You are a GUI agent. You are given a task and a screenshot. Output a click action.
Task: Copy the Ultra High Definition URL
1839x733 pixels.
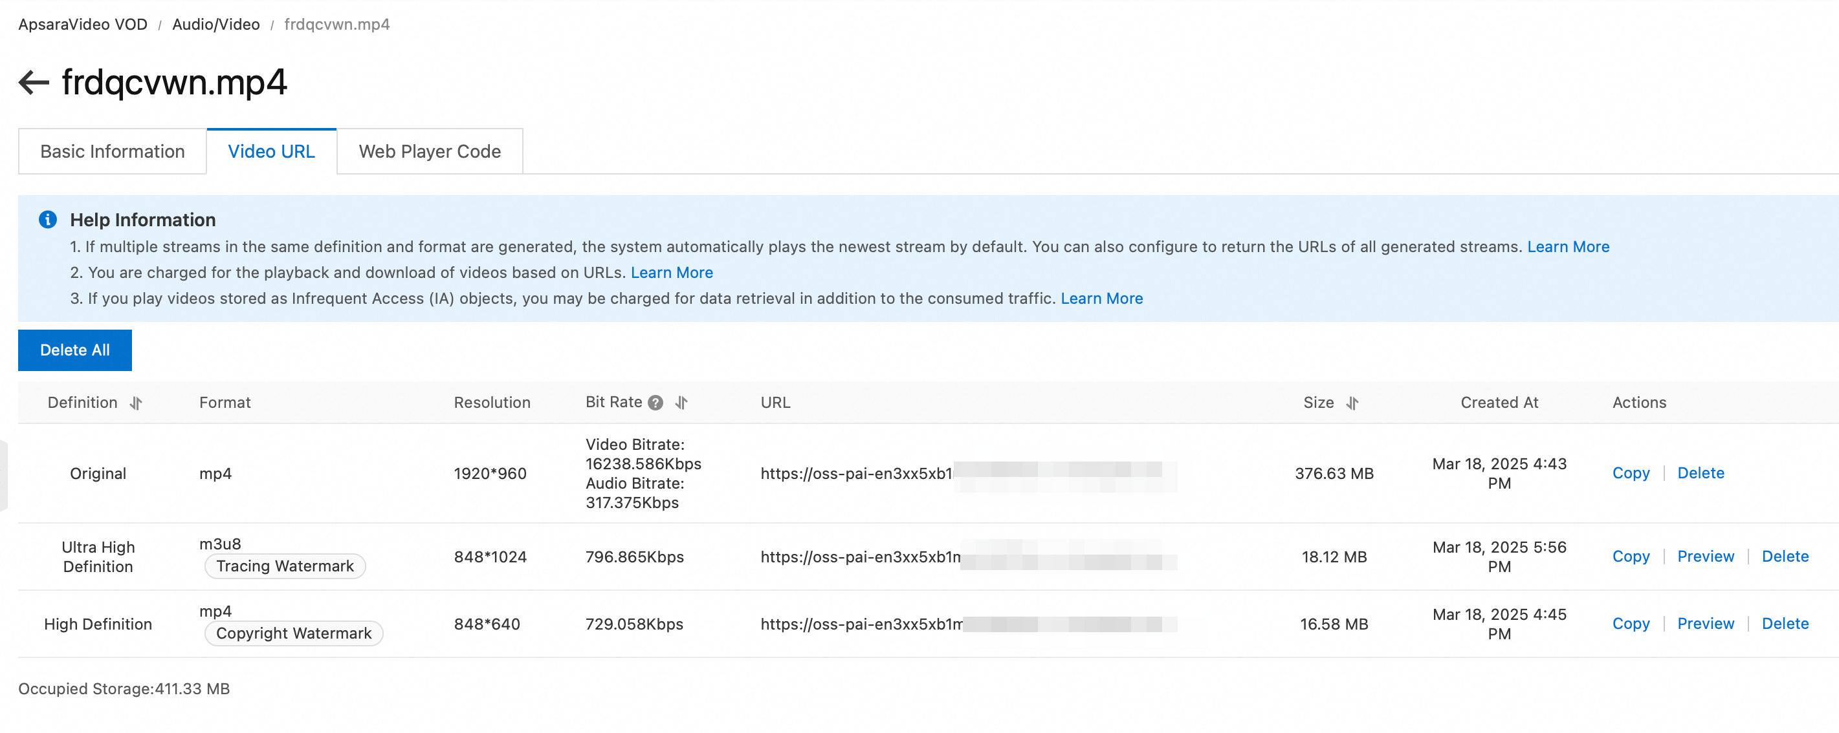1630,556
